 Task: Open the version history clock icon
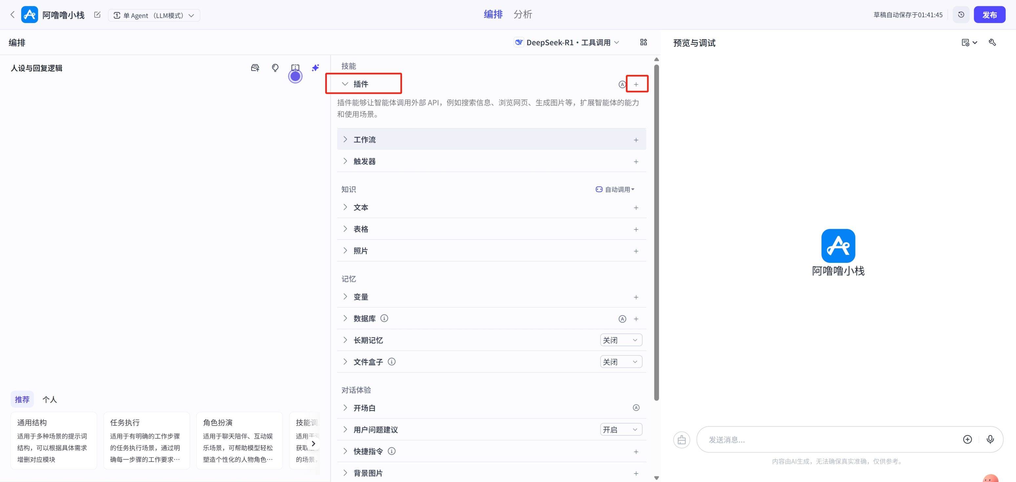coord(961,14)
